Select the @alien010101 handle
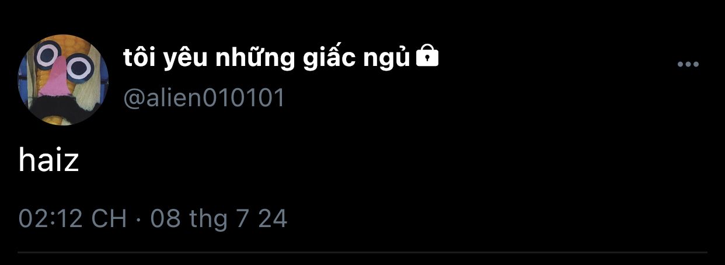 click(x=204, y=98)
